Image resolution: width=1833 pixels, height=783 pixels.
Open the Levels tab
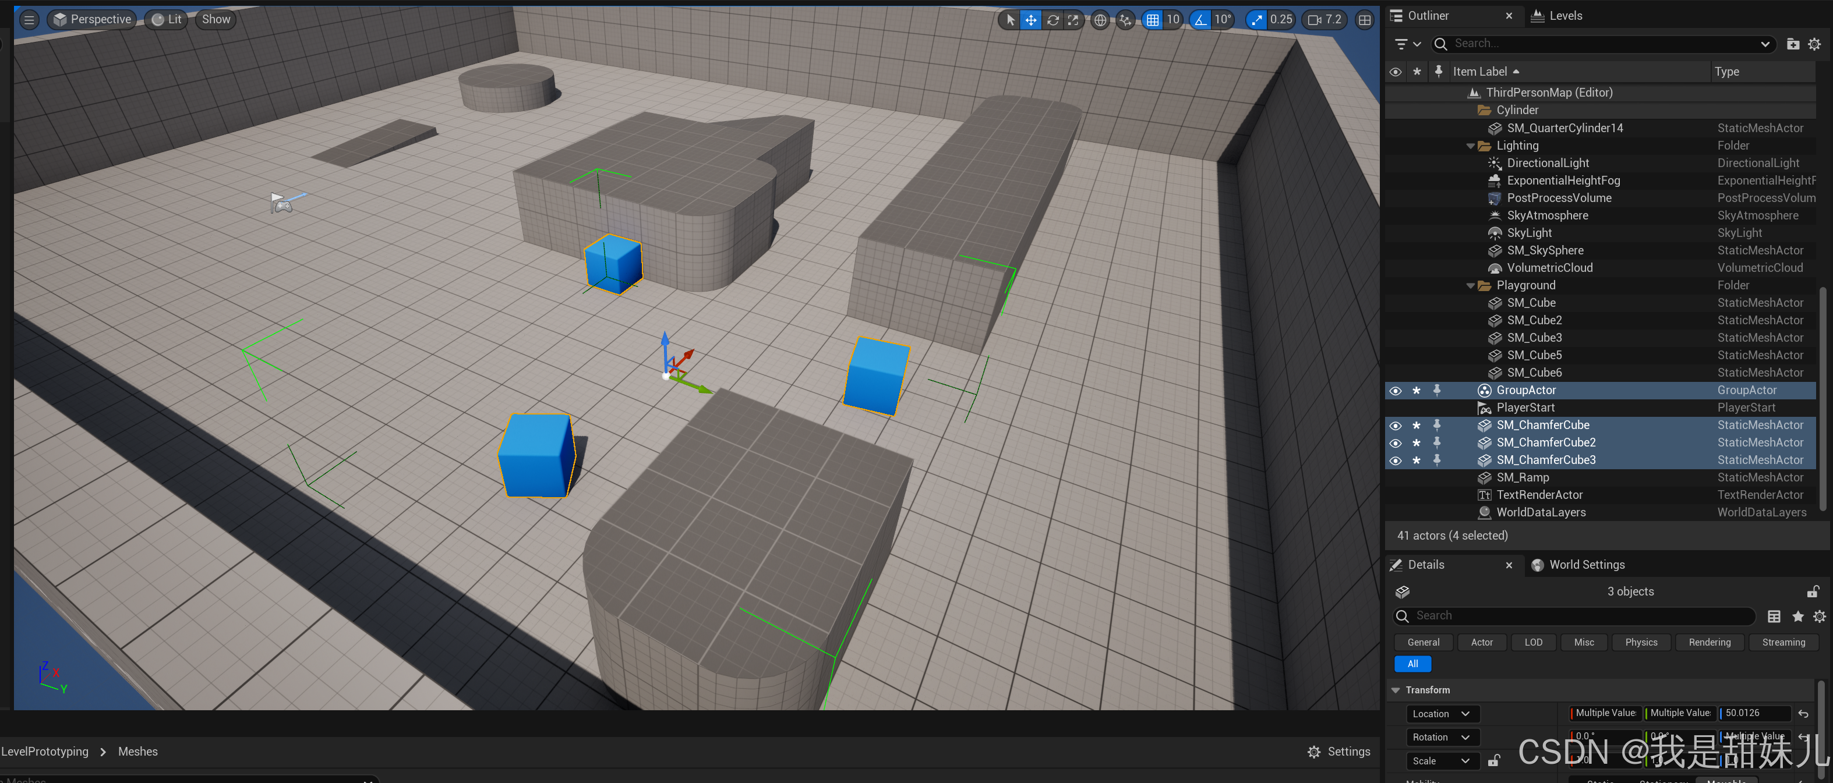tap(1564, 16)
